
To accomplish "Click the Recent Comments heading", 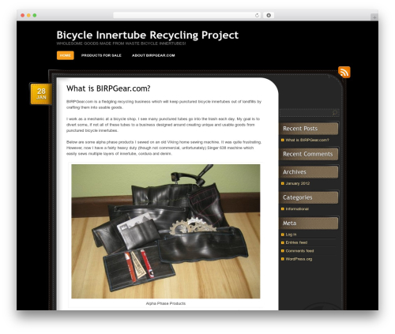I will click(308, 154).
